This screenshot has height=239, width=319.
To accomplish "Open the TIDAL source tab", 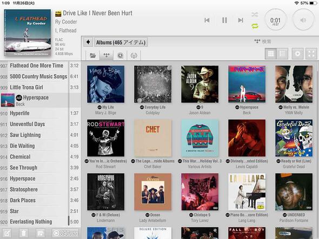I will [x=107, y=55].
